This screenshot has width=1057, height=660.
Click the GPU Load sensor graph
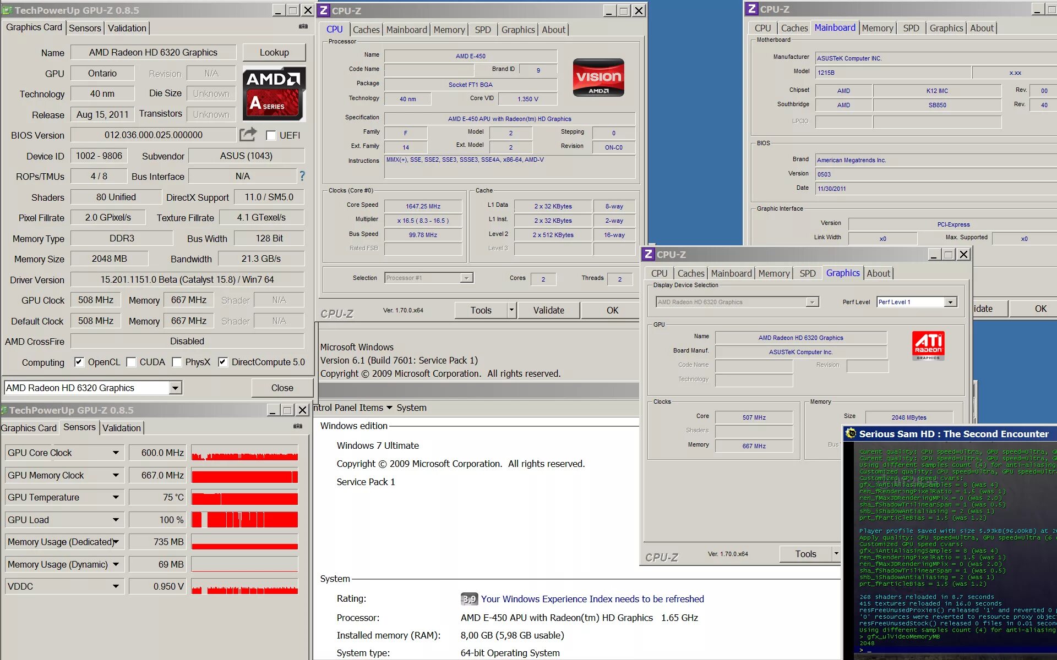pos(244,520)
